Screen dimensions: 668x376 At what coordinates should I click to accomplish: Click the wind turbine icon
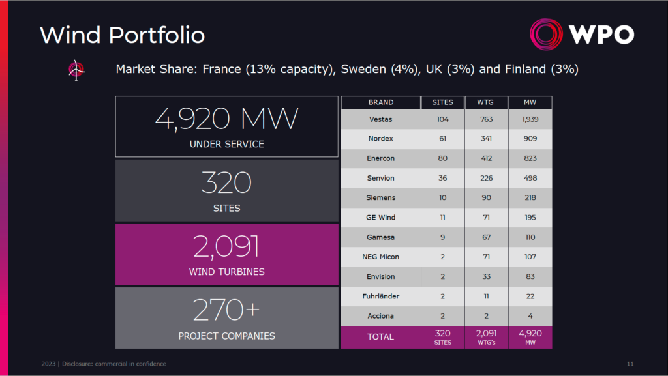77,70
